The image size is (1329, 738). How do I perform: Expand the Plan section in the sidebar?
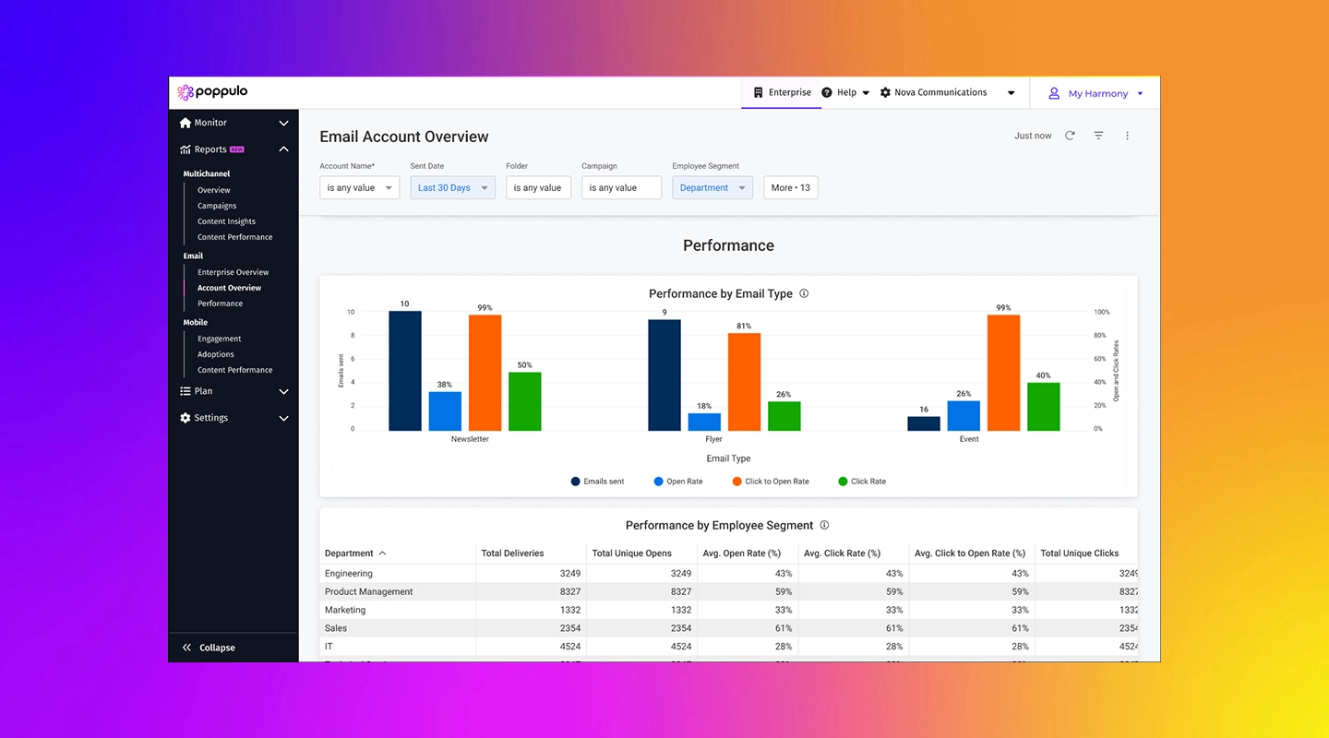click(233, 391)
